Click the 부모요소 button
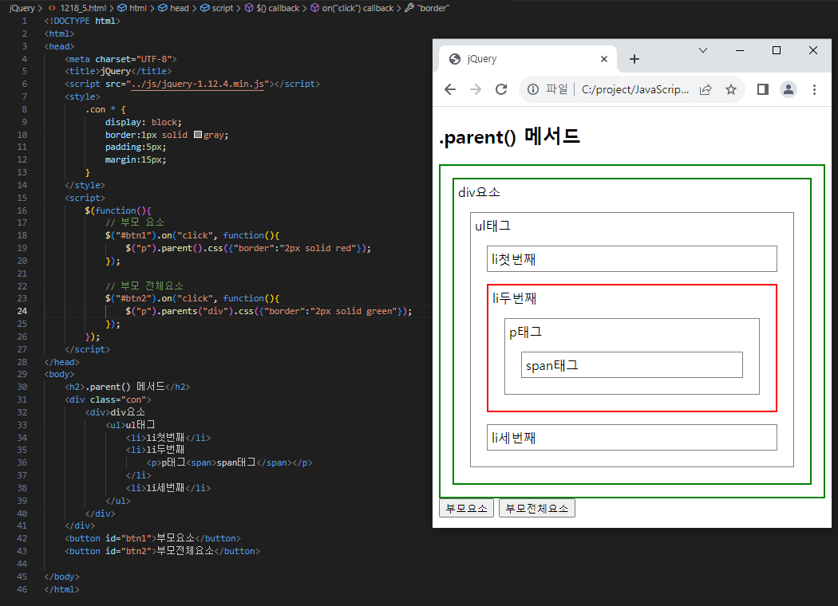Screen dimensions: 838x606 pyautogui.click(x=466, y=508)
